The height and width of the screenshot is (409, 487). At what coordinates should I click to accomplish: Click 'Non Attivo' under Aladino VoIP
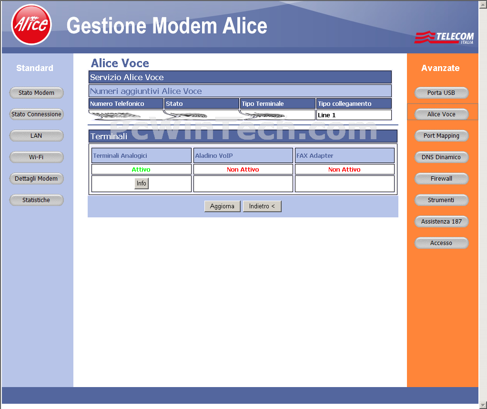[243, 169]
